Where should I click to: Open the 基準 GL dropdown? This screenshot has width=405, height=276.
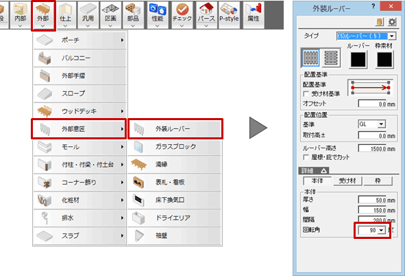point(381,124)
